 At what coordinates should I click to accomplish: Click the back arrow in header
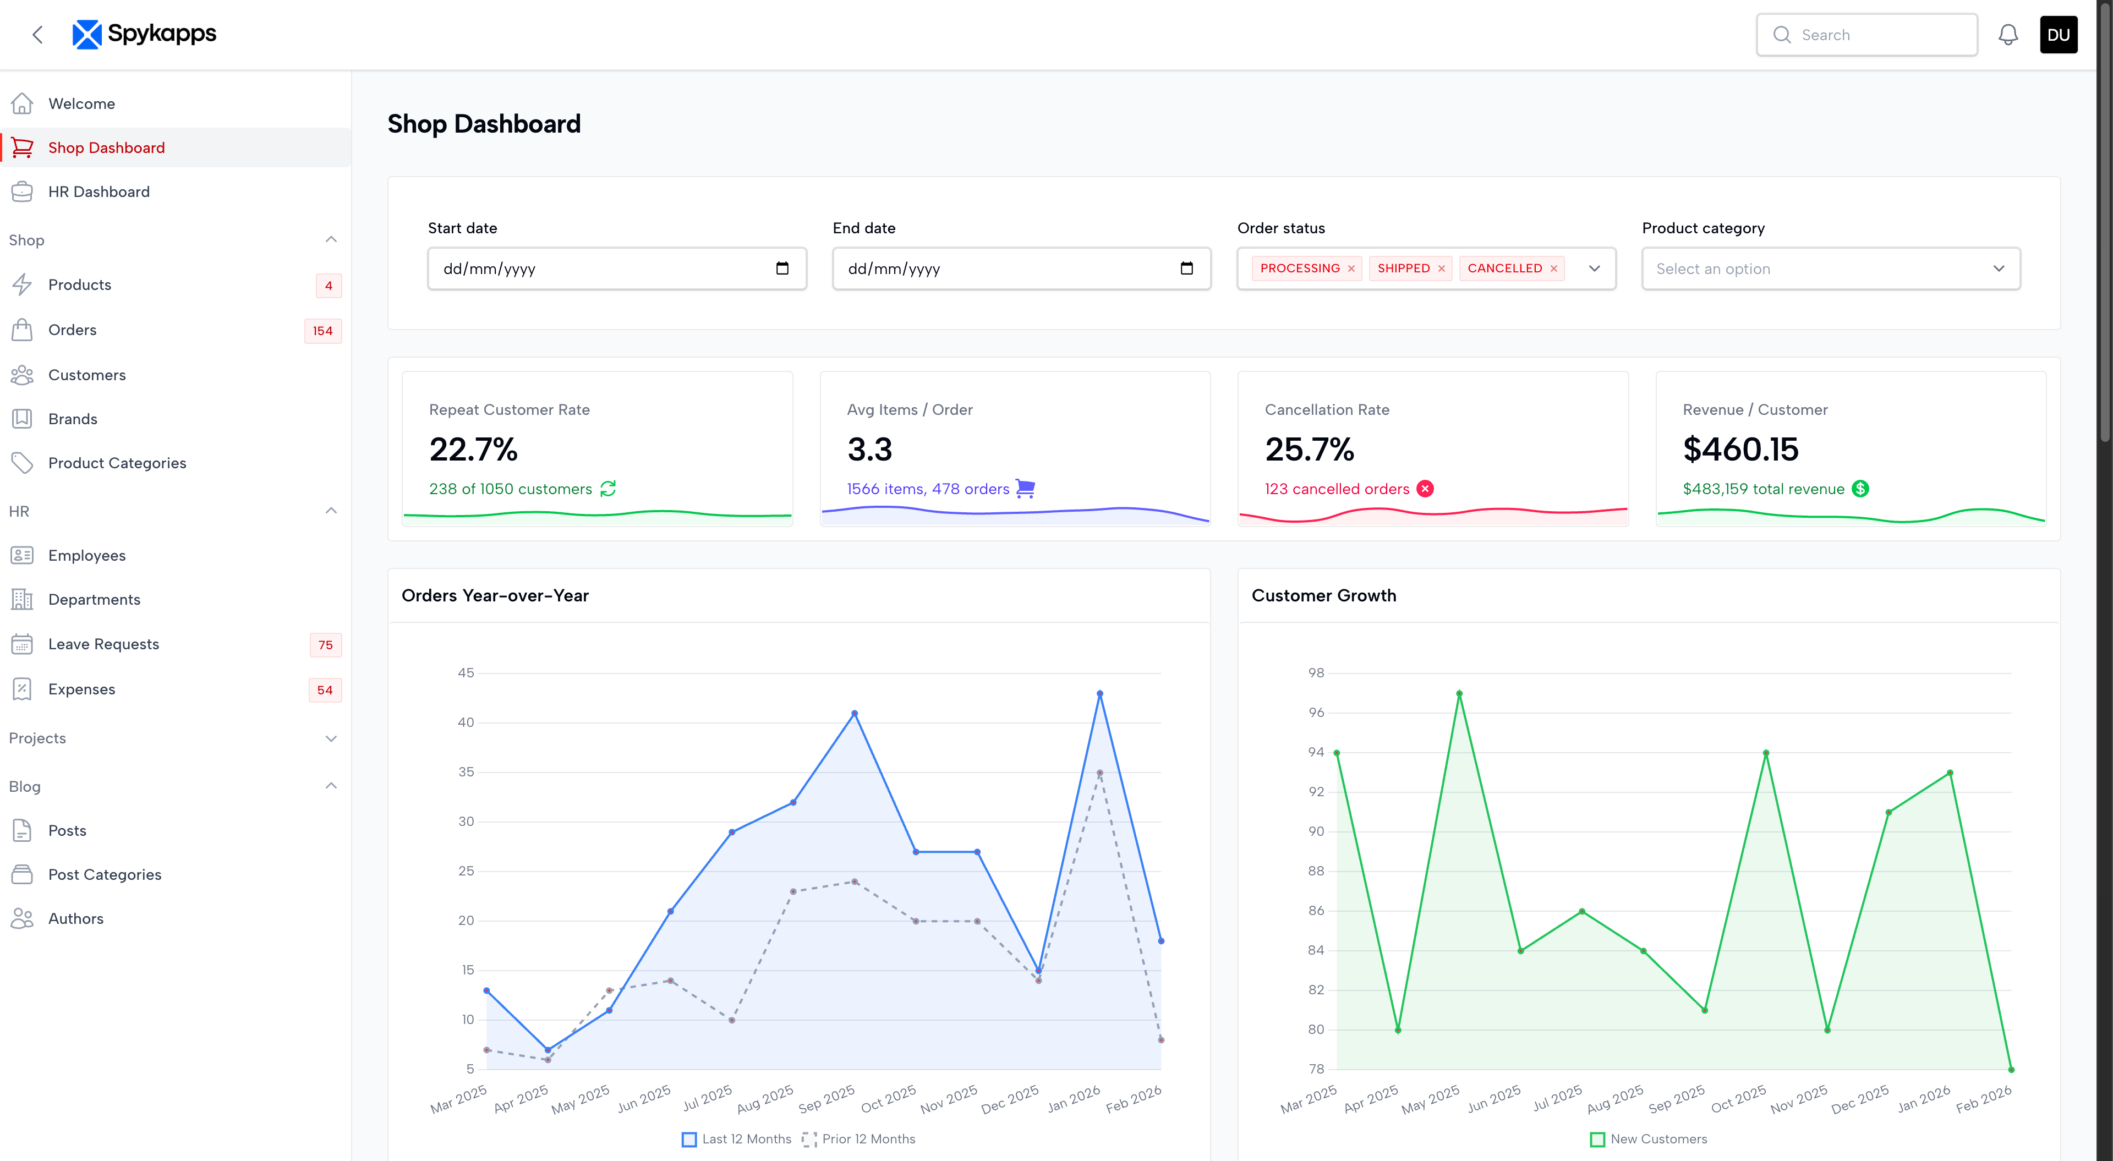click(37, 35)
